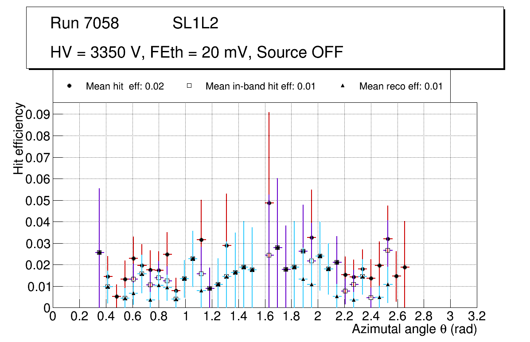Select the 'Mean hit eff: 0.02' legend label
Viewport: 530px width, 342px height.
click(x=125, y=86)
